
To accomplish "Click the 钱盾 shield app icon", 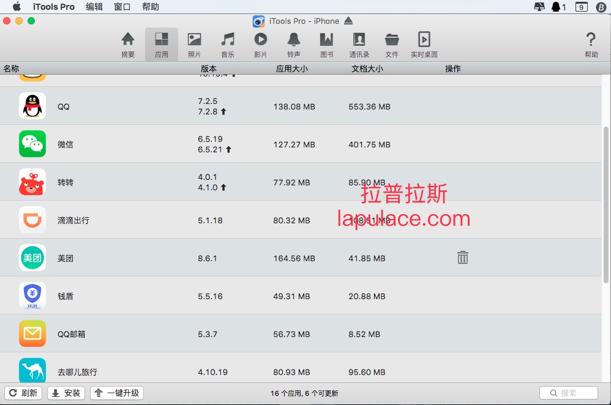I will coord(32,296).
